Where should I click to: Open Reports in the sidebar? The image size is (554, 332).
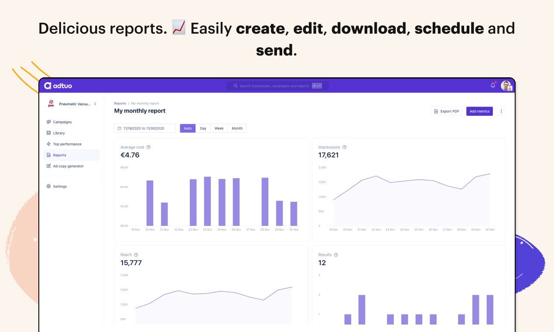pos(72,155)
